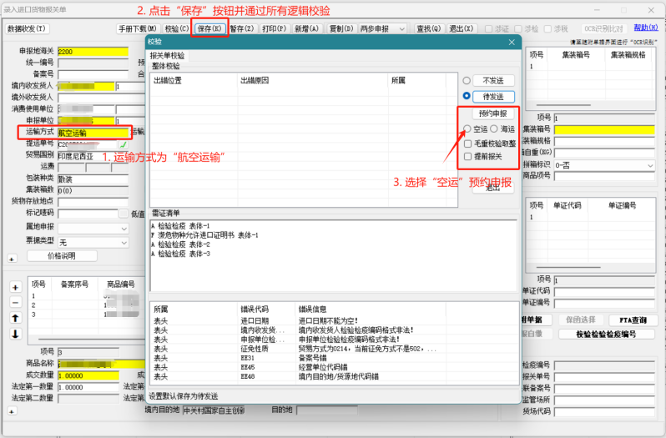The image size is (666, 438).
Task: Switch to the 报关单校验 tab
Action: [x=167, y=56]
